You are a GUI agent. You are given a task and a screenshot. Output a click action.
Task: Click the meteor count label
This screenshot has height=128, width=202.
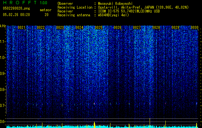46,10
